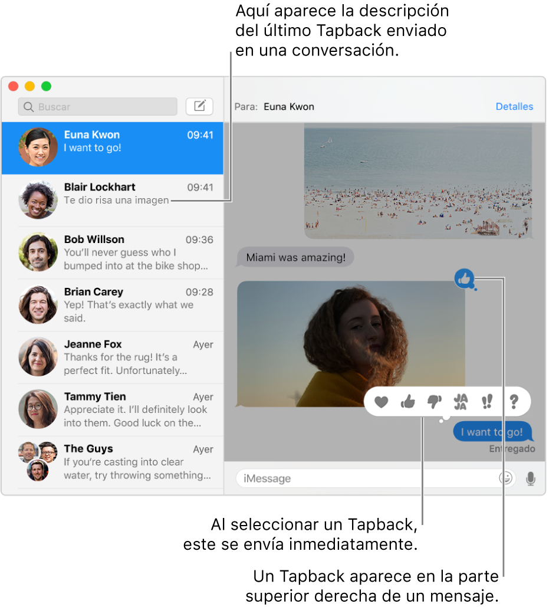Image resolution: width=549 pixels, height=607 pixels.
Task: Send the question mark Tapback
Action: point(514,402)
